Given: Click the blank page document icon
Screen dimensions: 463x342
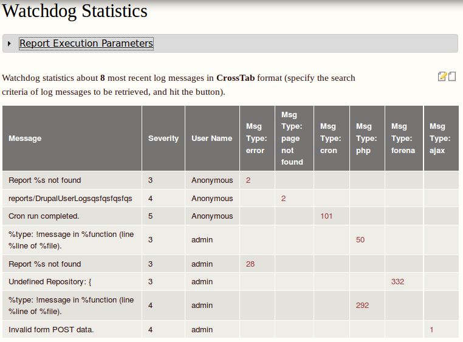Looking at the screenshot, I should [x=452, y=77].
